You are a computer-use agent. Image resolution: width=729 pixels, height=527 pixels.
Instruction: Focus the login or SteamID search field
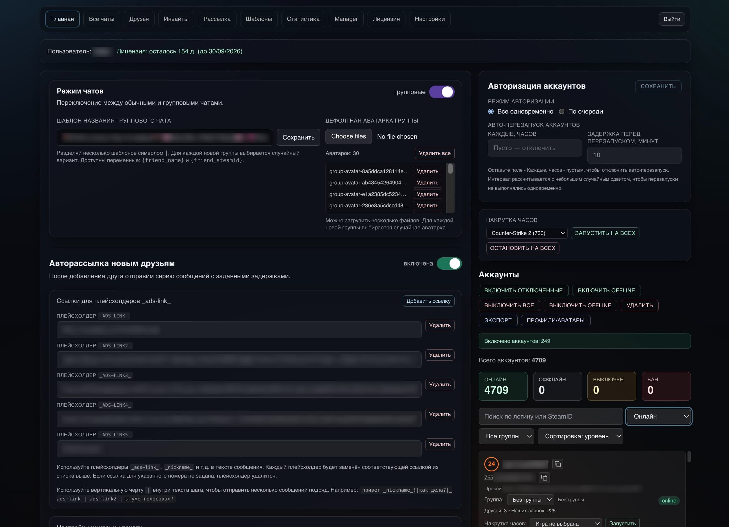tap(551, 417)
